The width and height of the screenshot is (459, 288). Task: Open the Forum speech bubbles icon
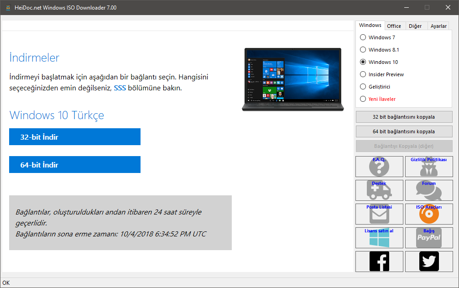[429, 190]
